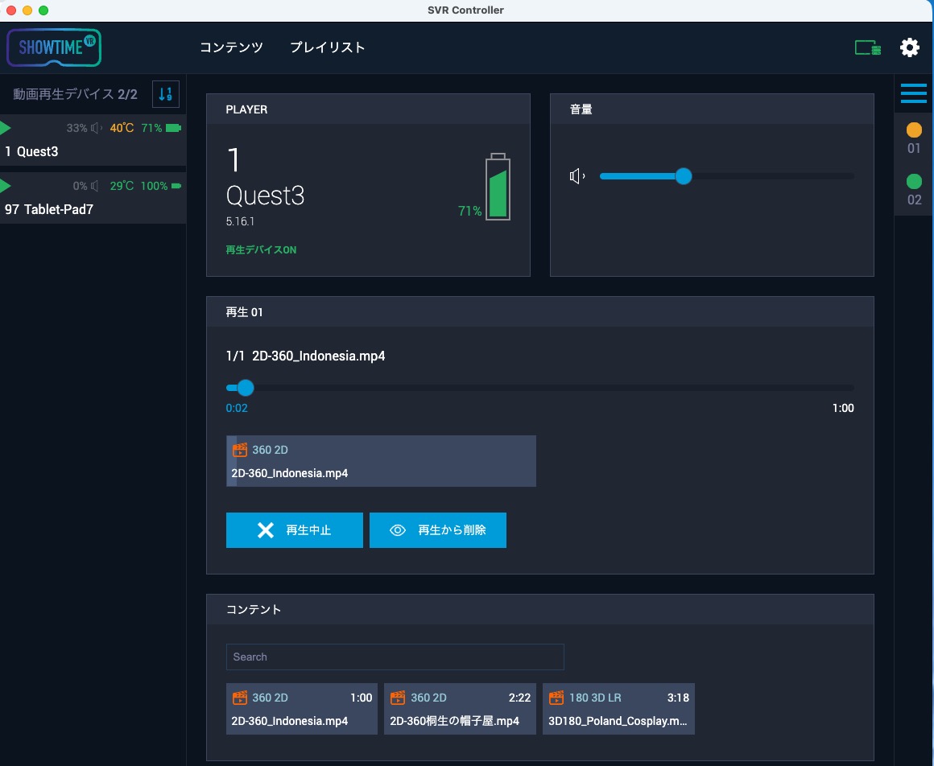Click the 40°C temperature of Quest3

coord(122,128)
